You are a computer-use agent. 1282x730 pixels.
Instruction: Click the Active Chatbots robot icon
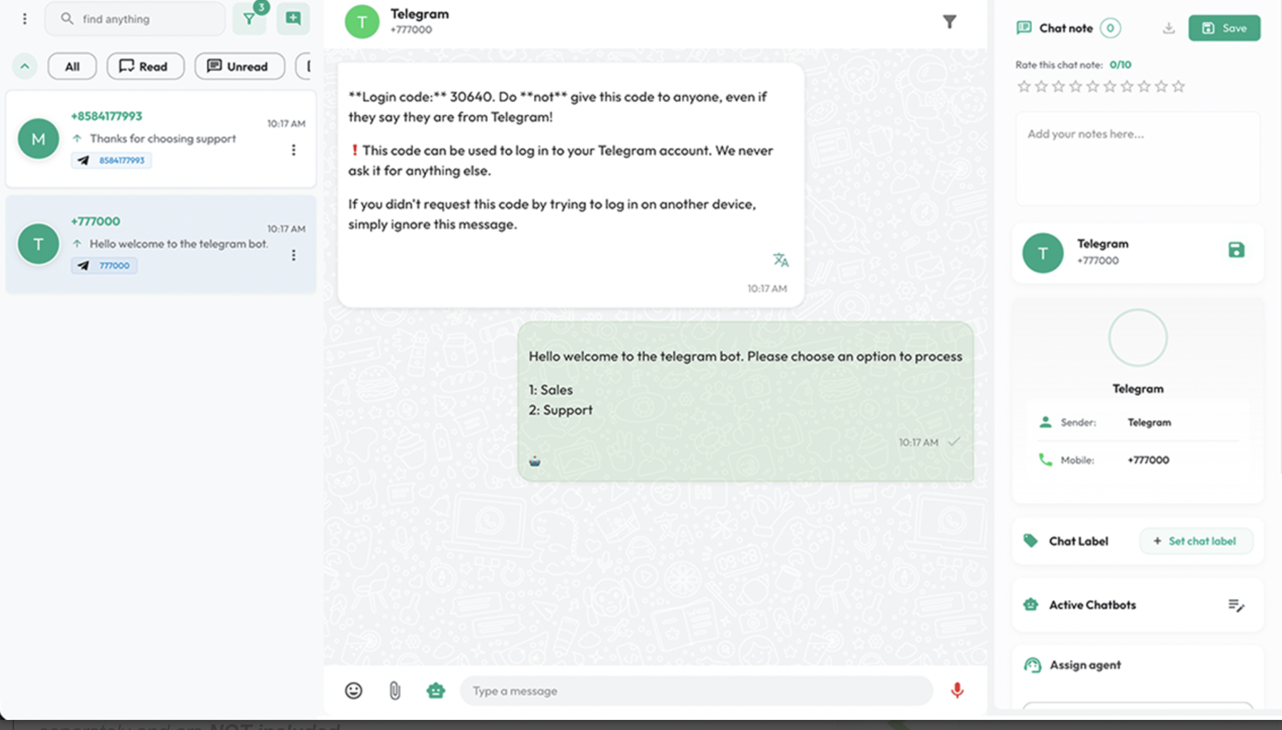(x=1031, y=605)
